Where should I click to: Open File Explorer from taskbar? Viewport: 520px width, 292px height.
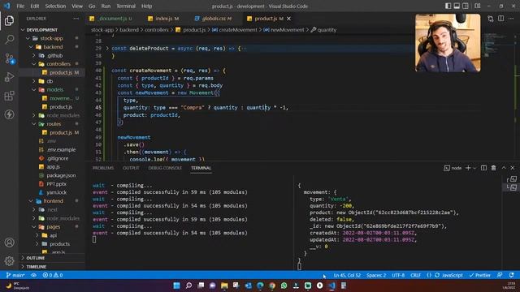tap(224, 286)
